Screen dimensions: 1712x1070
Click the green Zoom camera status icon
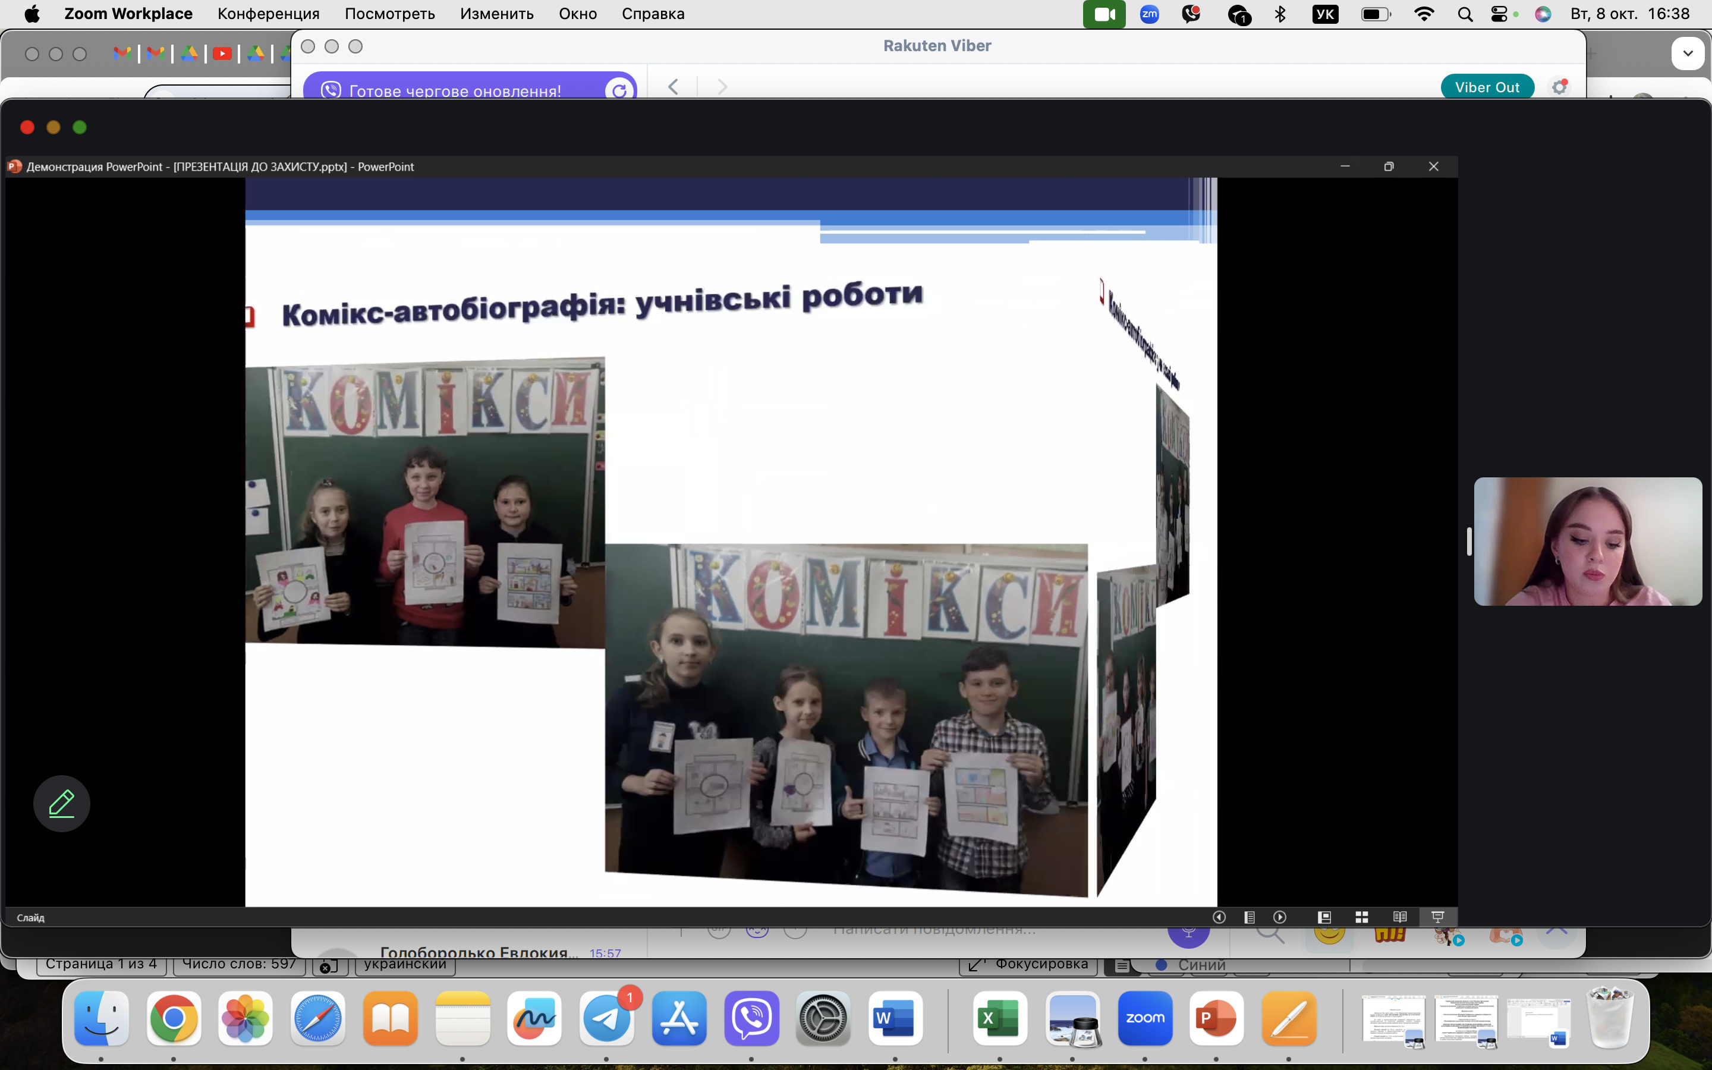[1104, 14]
